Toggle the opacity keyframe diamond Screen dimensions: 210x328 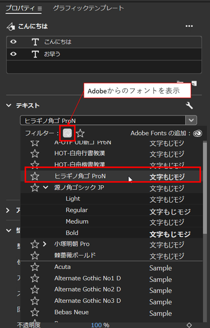tap(189, 325)
